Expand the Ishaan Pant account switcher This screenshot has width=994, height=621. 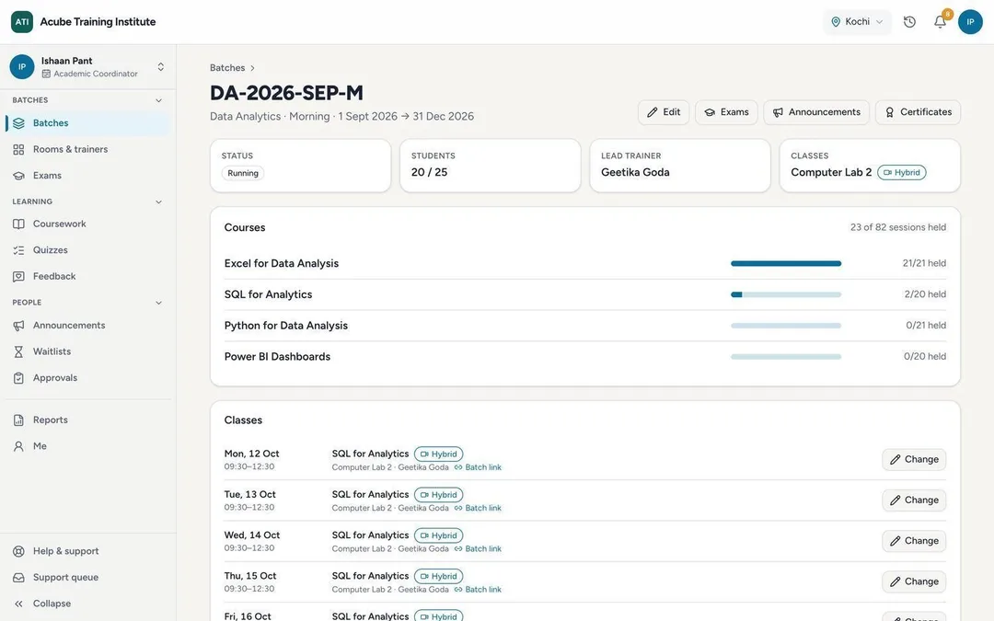click(161, 66)
